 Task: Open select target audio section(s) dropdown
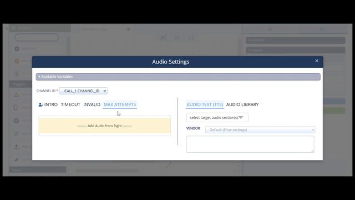[217, 117]
